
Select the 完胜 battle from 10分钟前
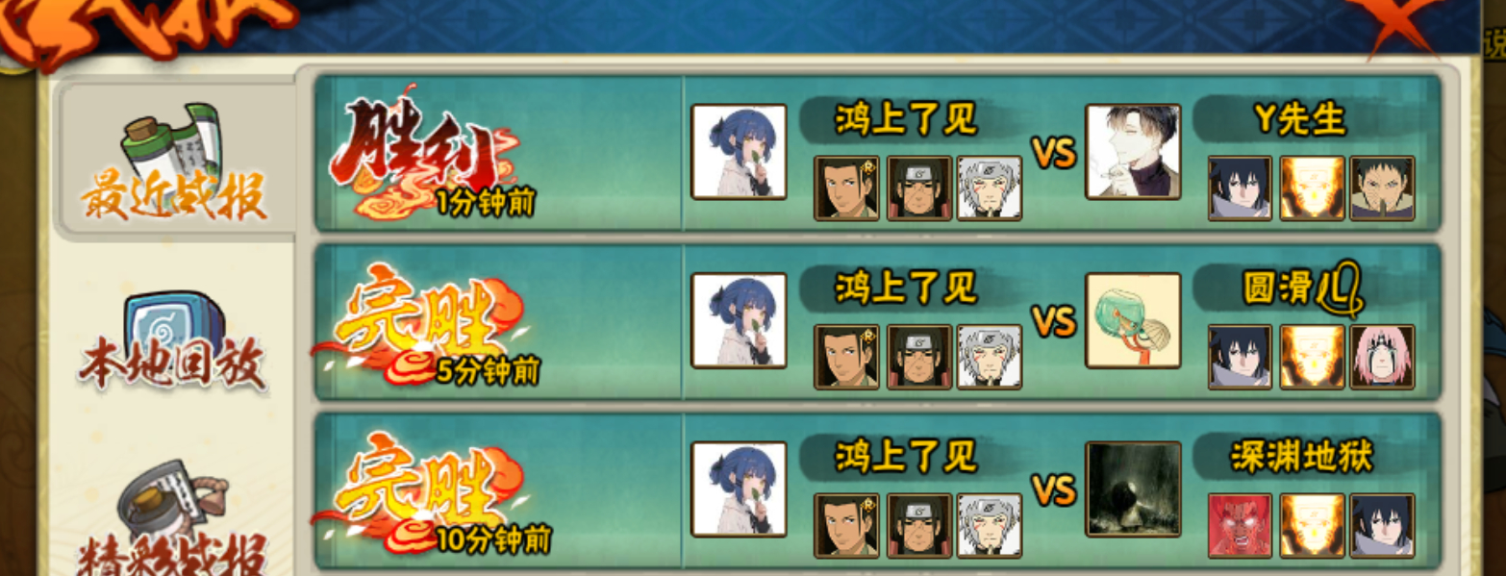[x=878, y=490]
